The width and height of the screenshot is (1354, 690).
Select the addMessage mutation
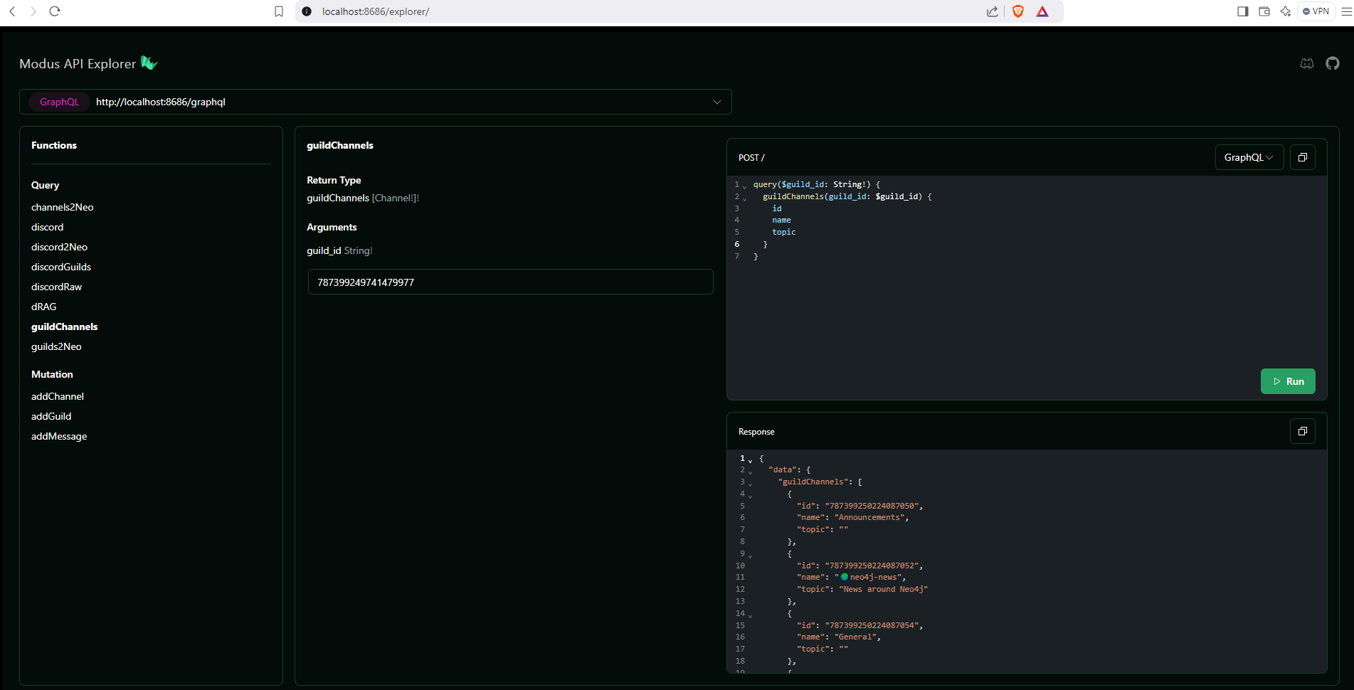tap(59, 436)
